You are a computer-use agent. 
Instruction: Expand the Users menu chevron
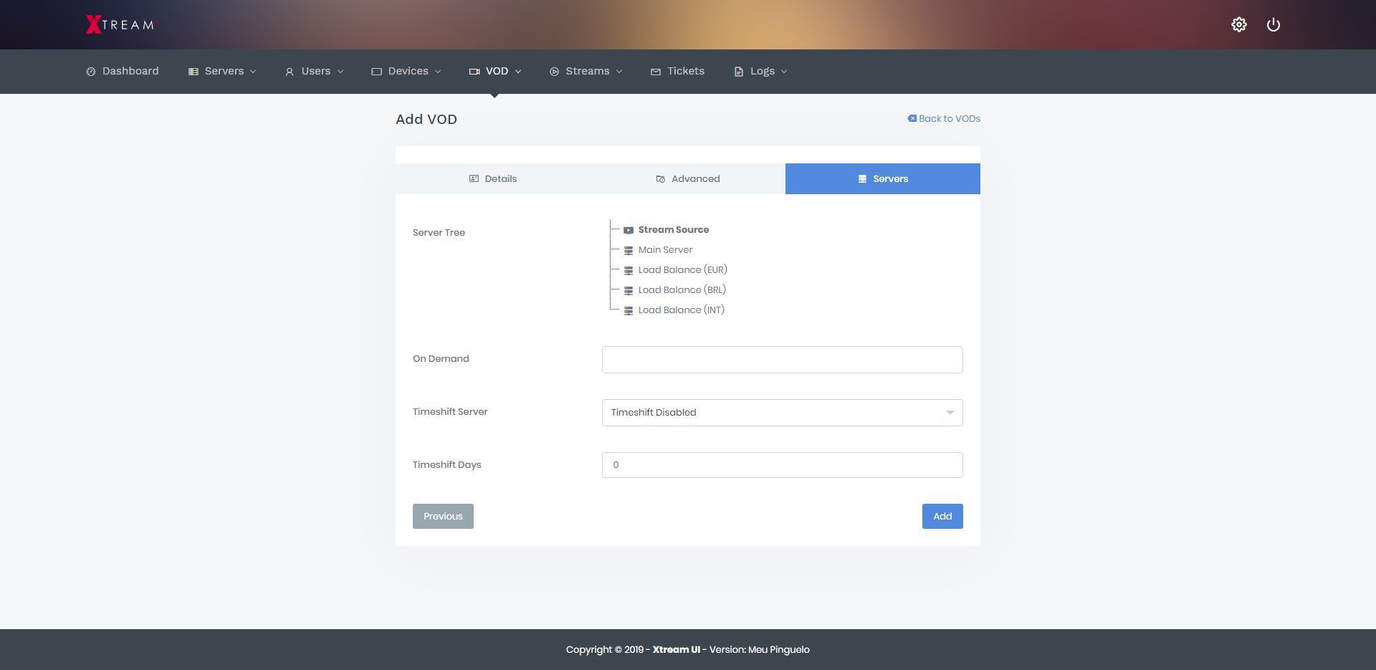pyautogui.click(x=340, y=72)
